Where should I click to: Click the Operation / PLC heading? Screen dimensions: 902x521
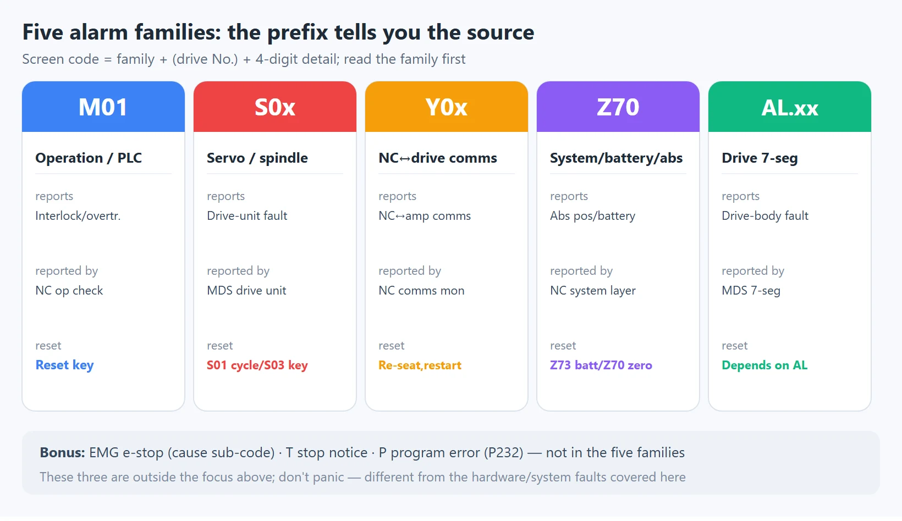click(89, 158)
